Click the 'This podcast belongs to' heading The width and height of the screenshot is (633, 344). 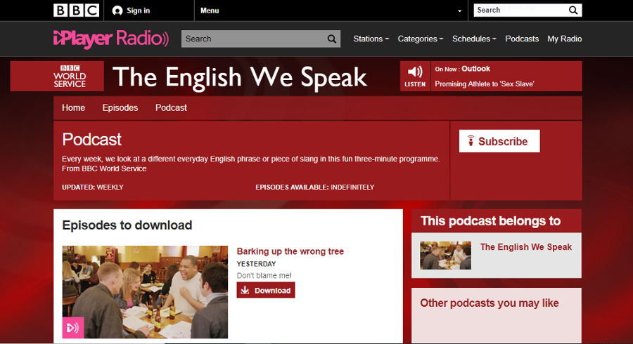coord(490,220)
